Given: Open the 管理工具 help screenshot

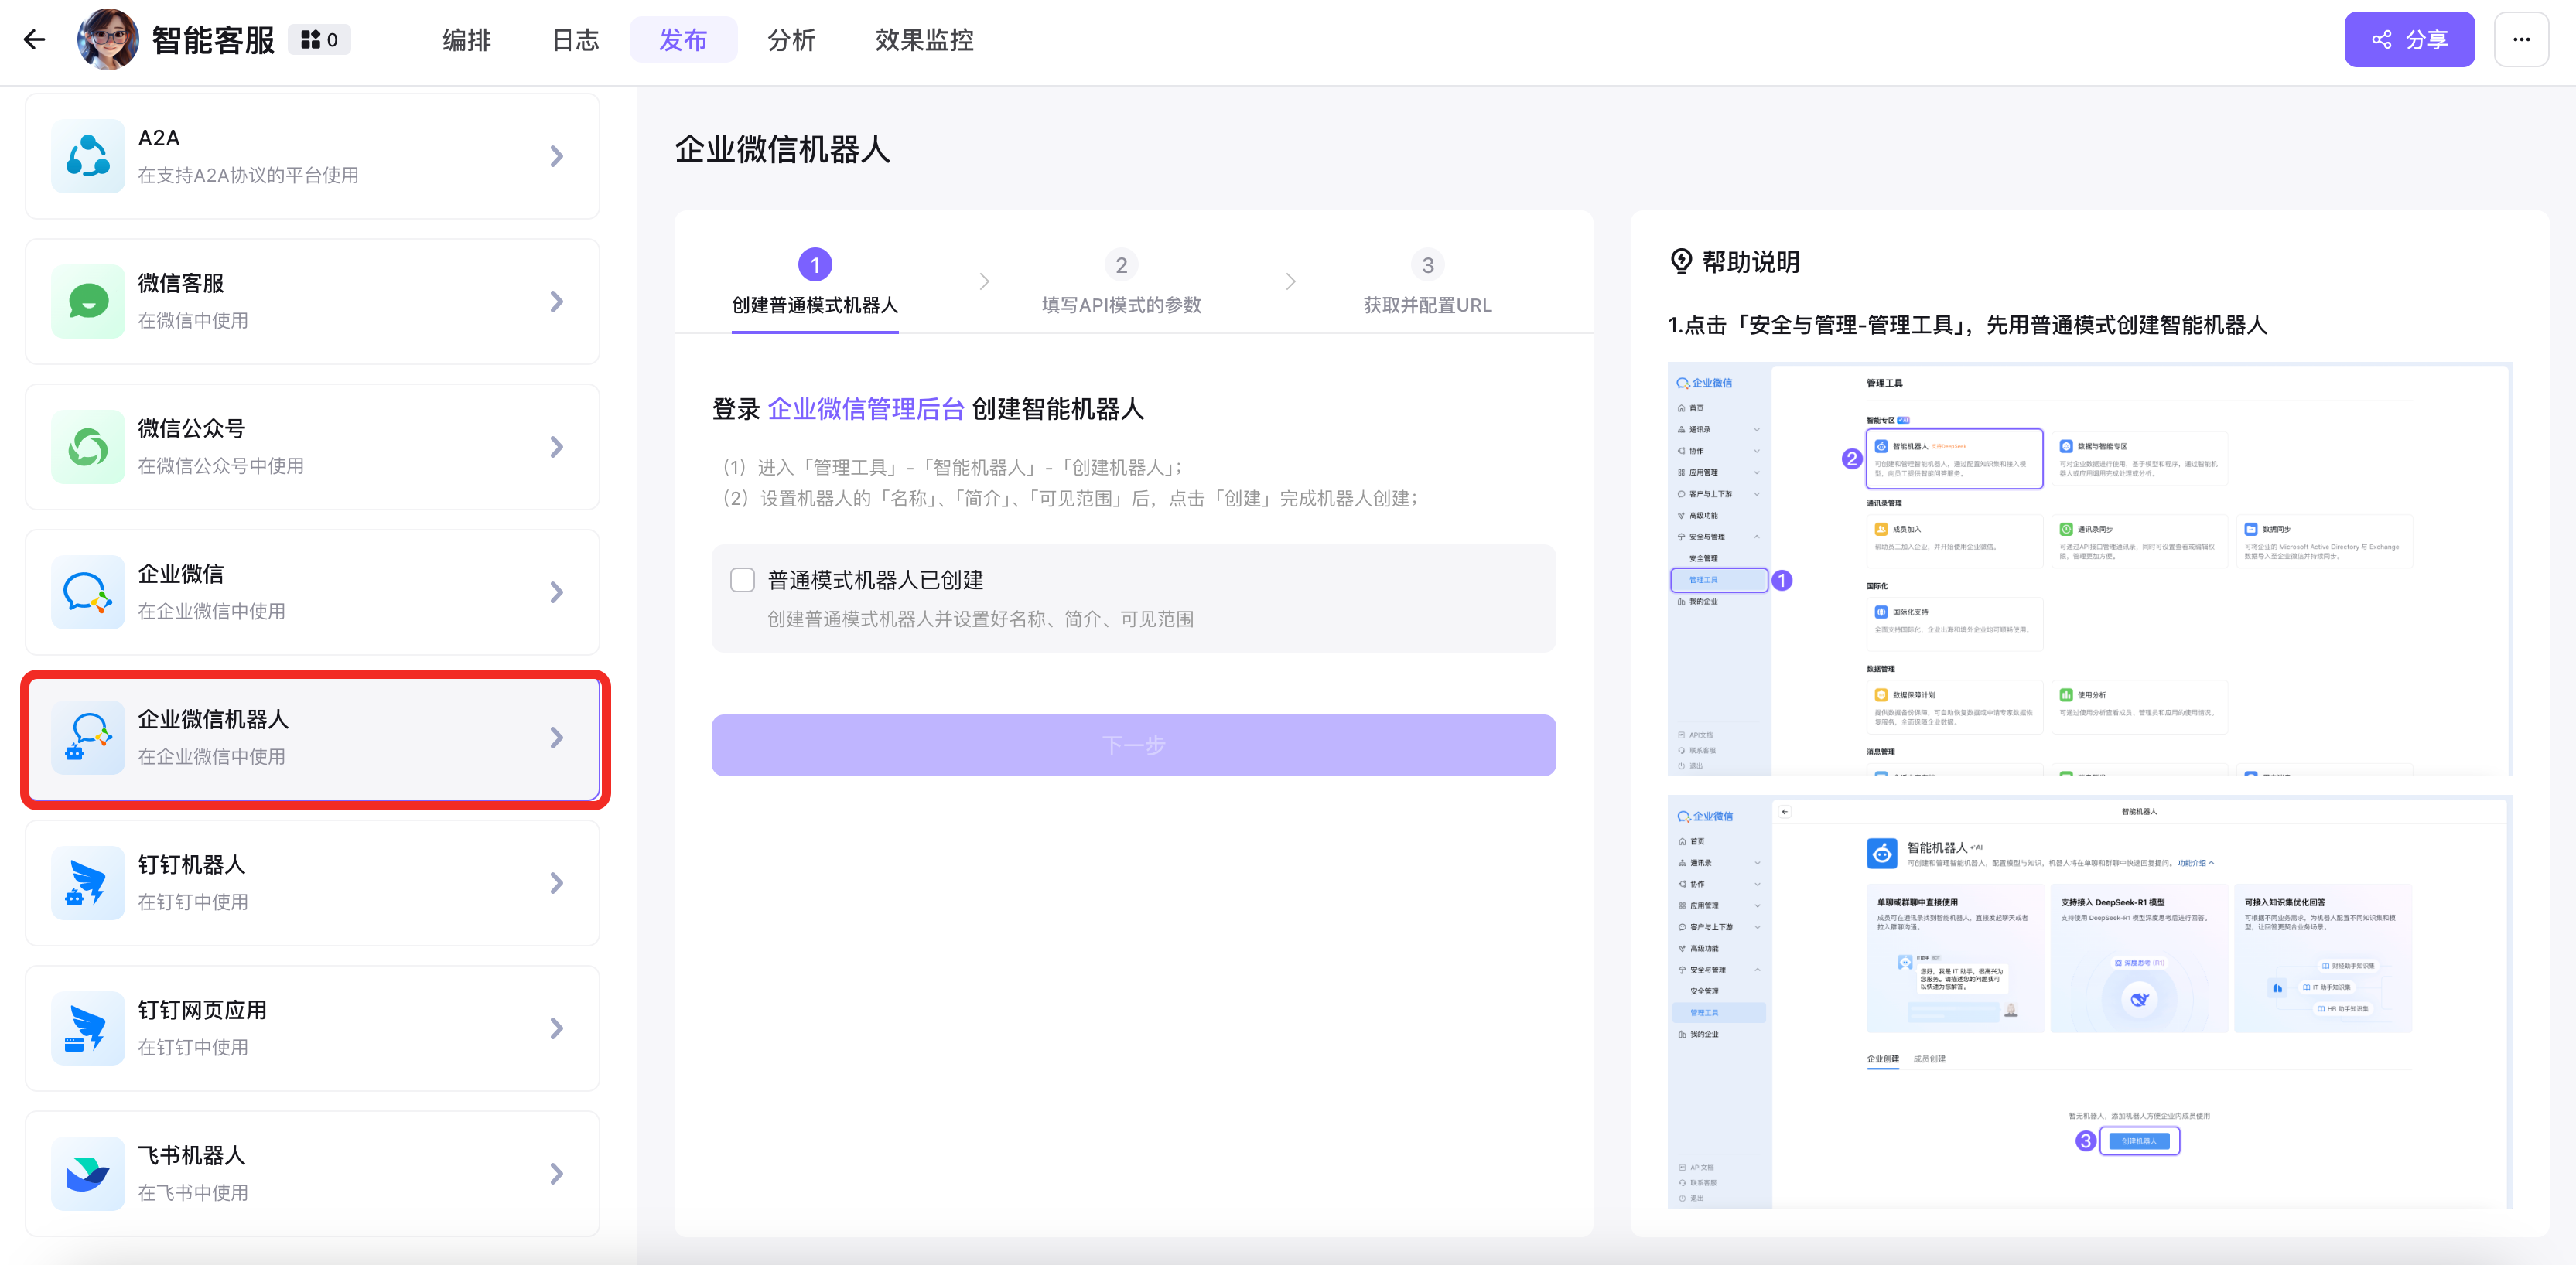Looking at the screenshot, I should (x=2090, y=570).
